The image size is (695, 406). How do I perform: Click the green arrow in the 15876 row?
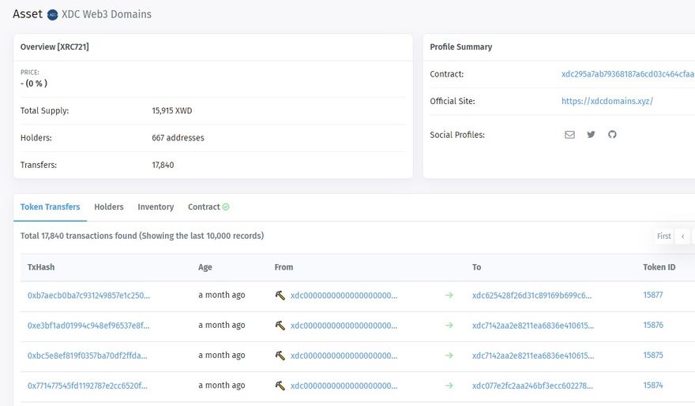pyautogui.click(x=449, y=326)
